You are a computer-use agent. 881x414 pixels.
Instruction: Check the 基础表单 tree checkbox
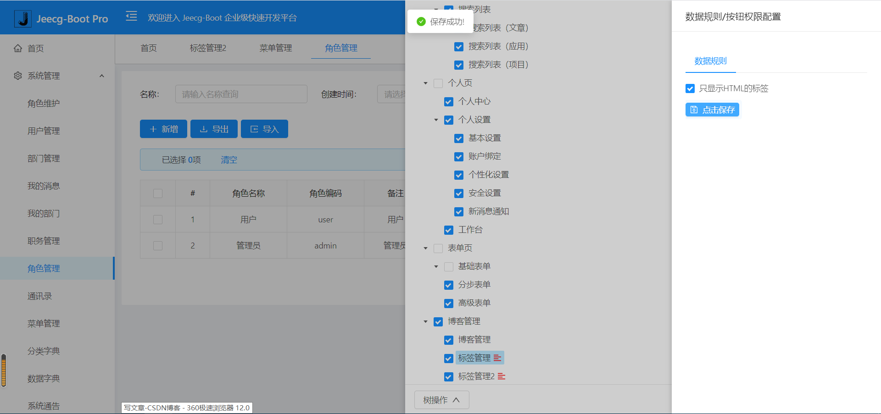click(449, 266)
